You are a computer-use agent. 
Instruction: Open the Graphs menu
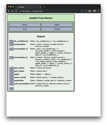tap(57, 29)
